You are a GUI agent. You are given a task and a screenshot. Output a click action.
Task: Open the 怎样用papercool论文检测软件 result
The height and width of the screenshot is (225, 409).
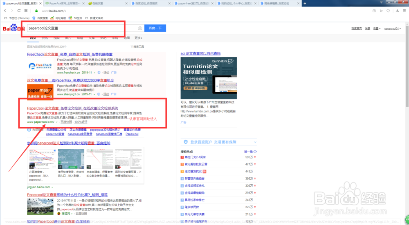(69, 143)
